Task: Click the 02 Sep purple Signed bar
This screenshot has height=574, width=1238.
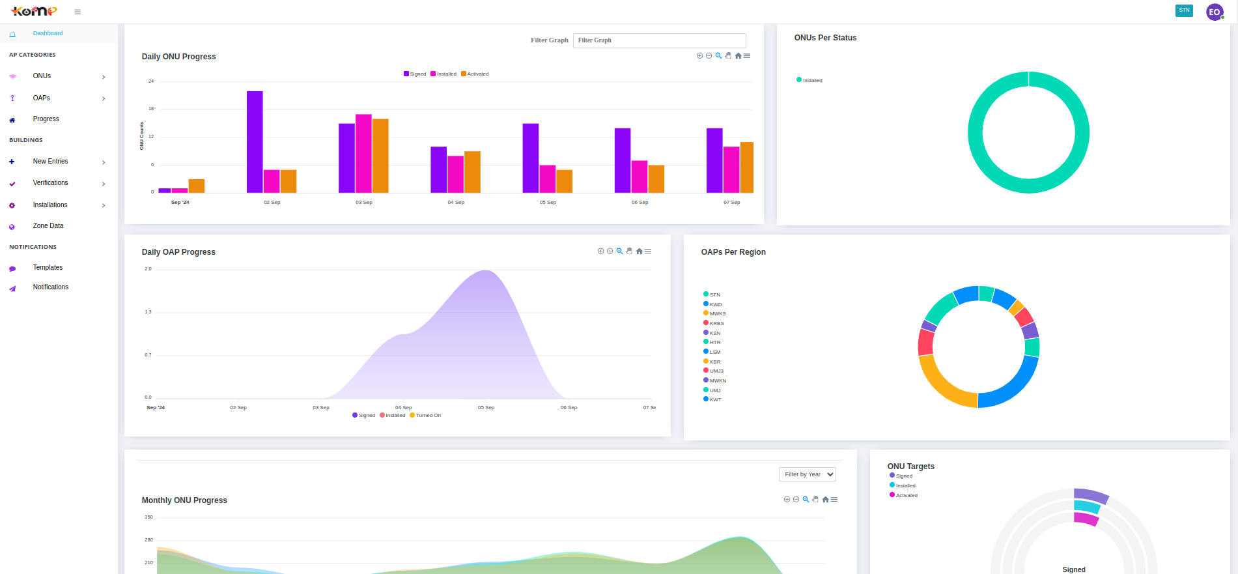Action: pos(255,142)
